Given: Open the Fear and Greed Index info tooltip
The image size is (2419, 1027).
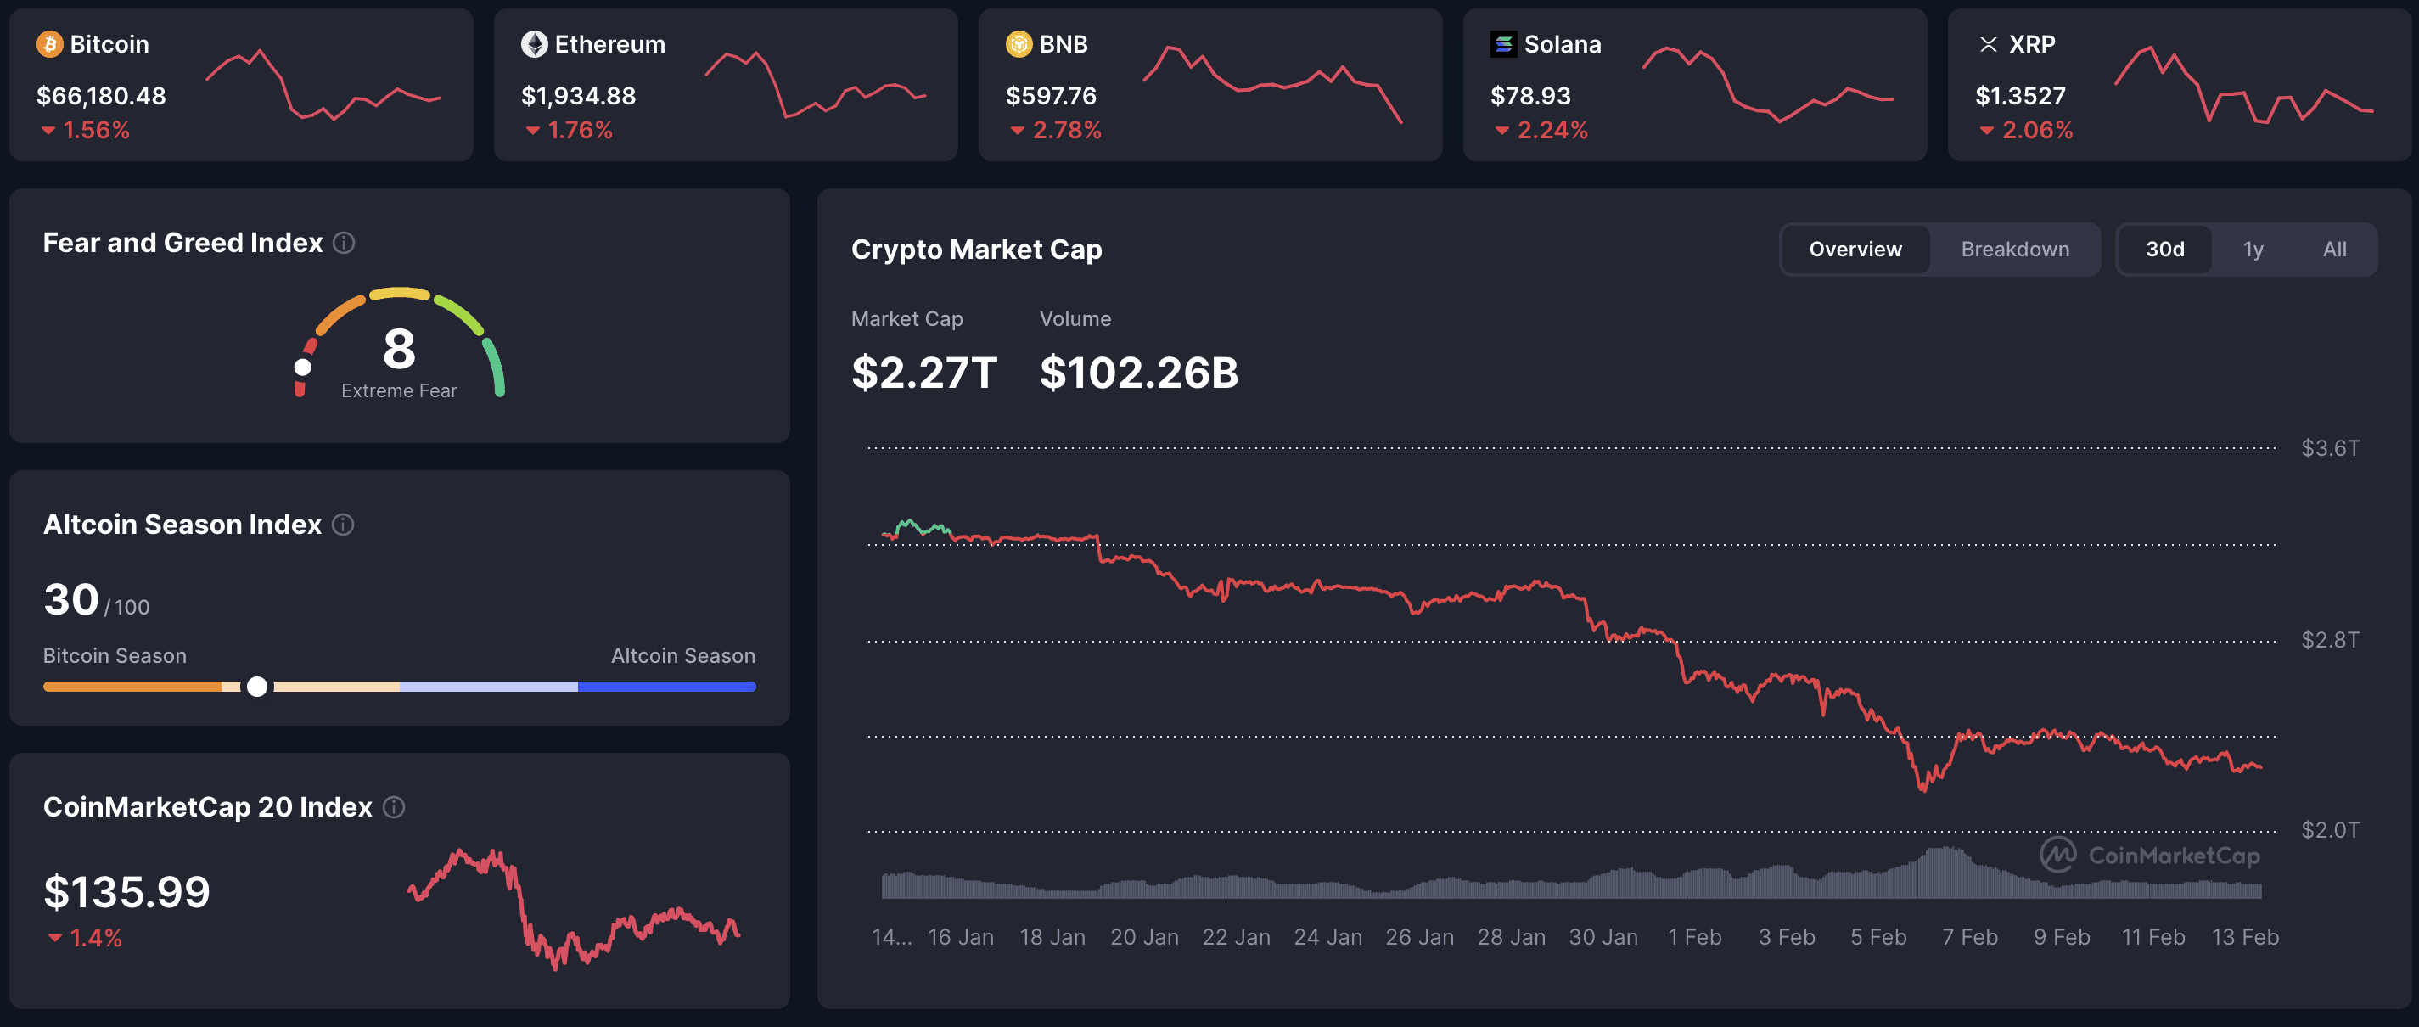Looking at the screenshot, I should [x=344, y=243].
